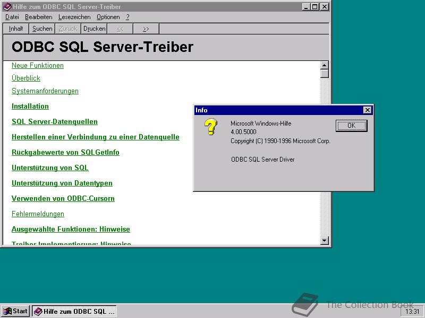Screen dimensions: 425x318
Task: Open Ausgewählte Funktionen: Hinweise link
Action: [x=71, y=229]
